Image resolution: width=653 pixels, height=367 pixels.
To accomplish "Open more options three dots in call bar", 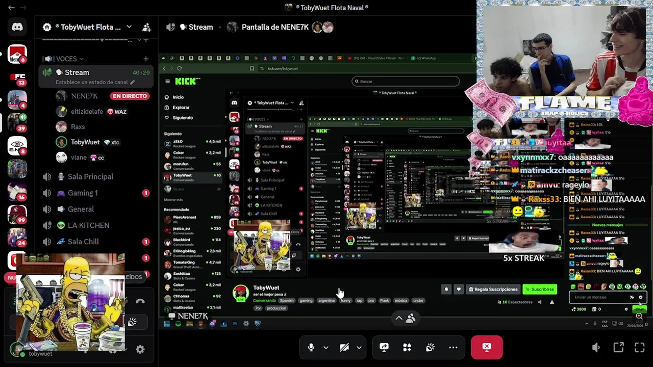I will [x=453, y=347].
